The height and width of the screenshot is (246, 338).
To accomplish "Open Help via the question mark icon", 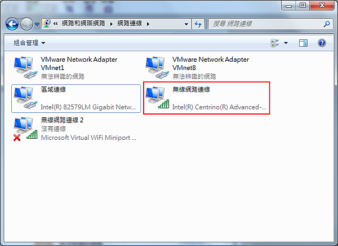I will pos(322,43).
